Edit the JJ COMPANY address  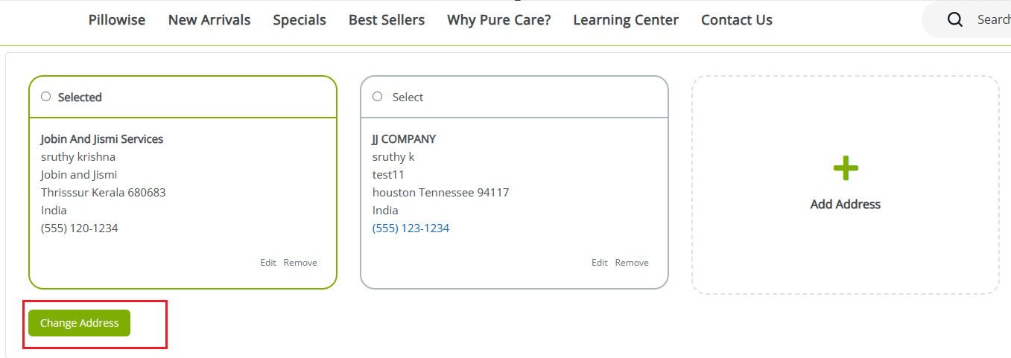pyautogui.click(x=600, y=263)
